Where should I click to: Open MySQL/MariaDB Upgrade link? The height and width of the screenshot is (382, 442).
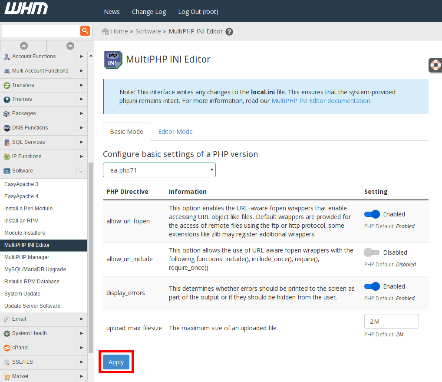click(35, 269)
